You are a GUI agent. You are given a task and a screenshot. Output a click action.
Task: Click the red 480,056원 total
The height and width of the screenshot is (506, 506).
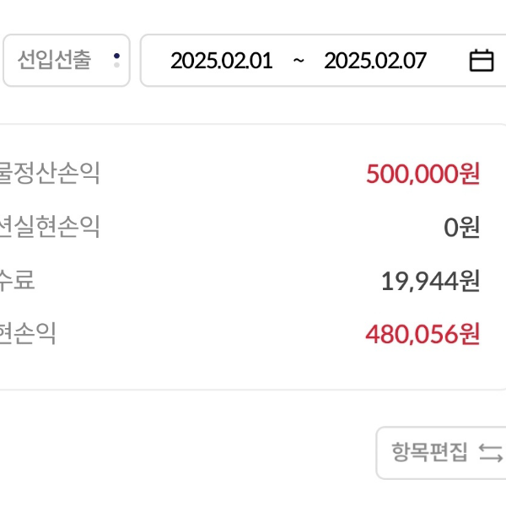point(423,334)
